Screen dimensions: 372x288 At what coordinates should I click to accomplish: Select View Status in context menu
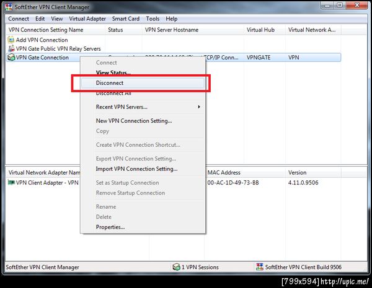point(143,72)
